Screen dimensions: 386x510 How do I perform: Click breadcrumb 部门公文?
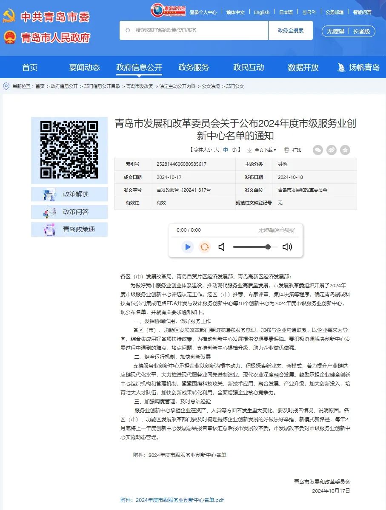click(x=235, y=86)
